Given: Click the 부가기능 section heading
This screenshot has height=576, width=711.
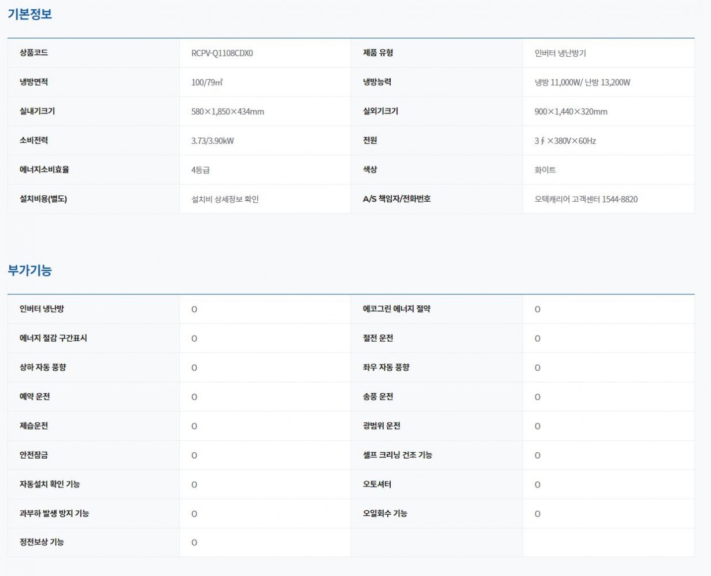Looking at the screenshot, I should coord(29,270).
